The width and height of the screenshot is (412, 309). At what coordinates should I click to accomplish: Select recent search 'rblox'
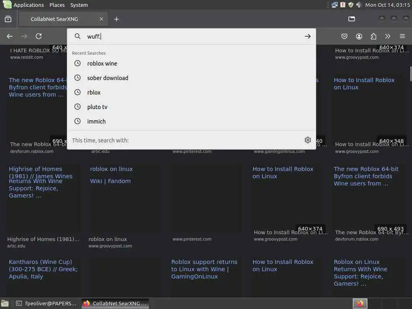[191, 92]
